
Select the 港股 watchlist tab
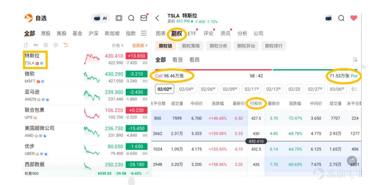pyautogui.click(x=46, y=34)
